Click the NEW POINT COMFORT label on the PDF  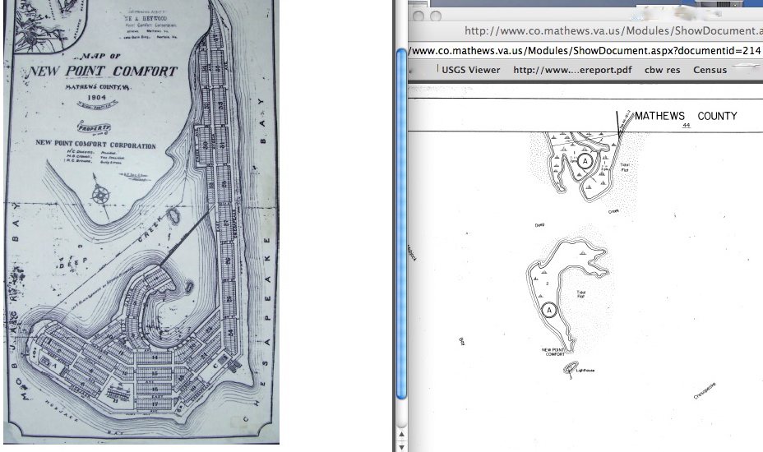click(x=553, y=351)
